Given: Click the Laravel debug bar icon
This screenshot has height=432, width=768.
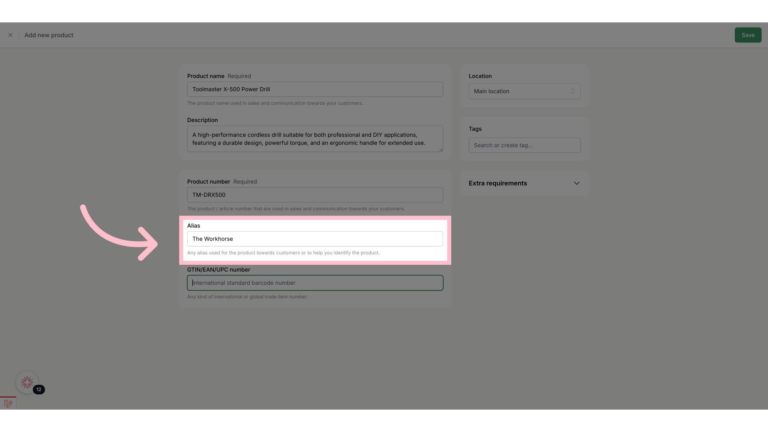Looking at the screenshot, I should point(8,403).
